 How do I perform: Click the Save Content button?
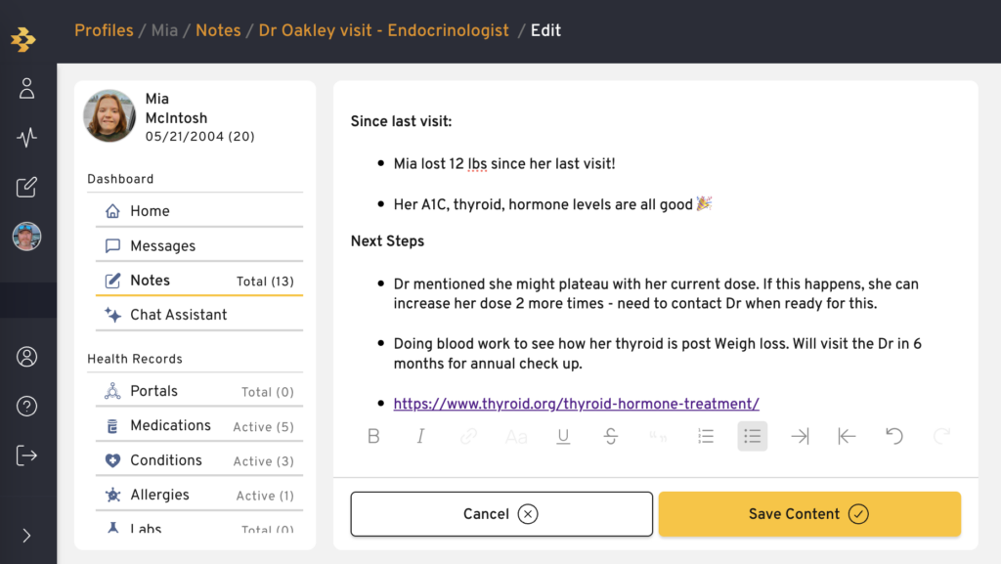point(809,514)
